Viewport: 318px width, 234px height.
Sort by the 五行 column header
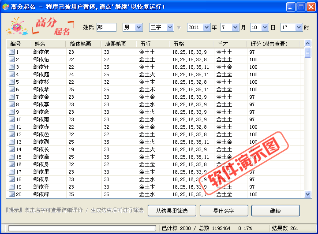click(x=153, y=44)
